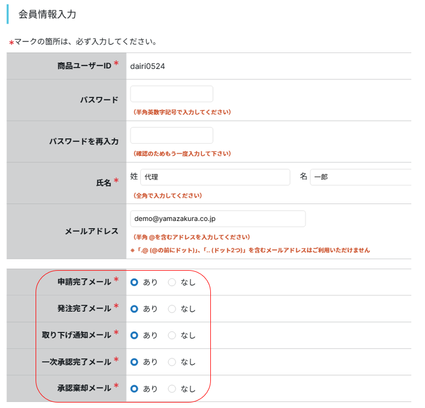This screenshot has width=425, height=408.
Task: Pick なし for 承認棄却メール
Action: pyautogui.click(x=172, y=389)
